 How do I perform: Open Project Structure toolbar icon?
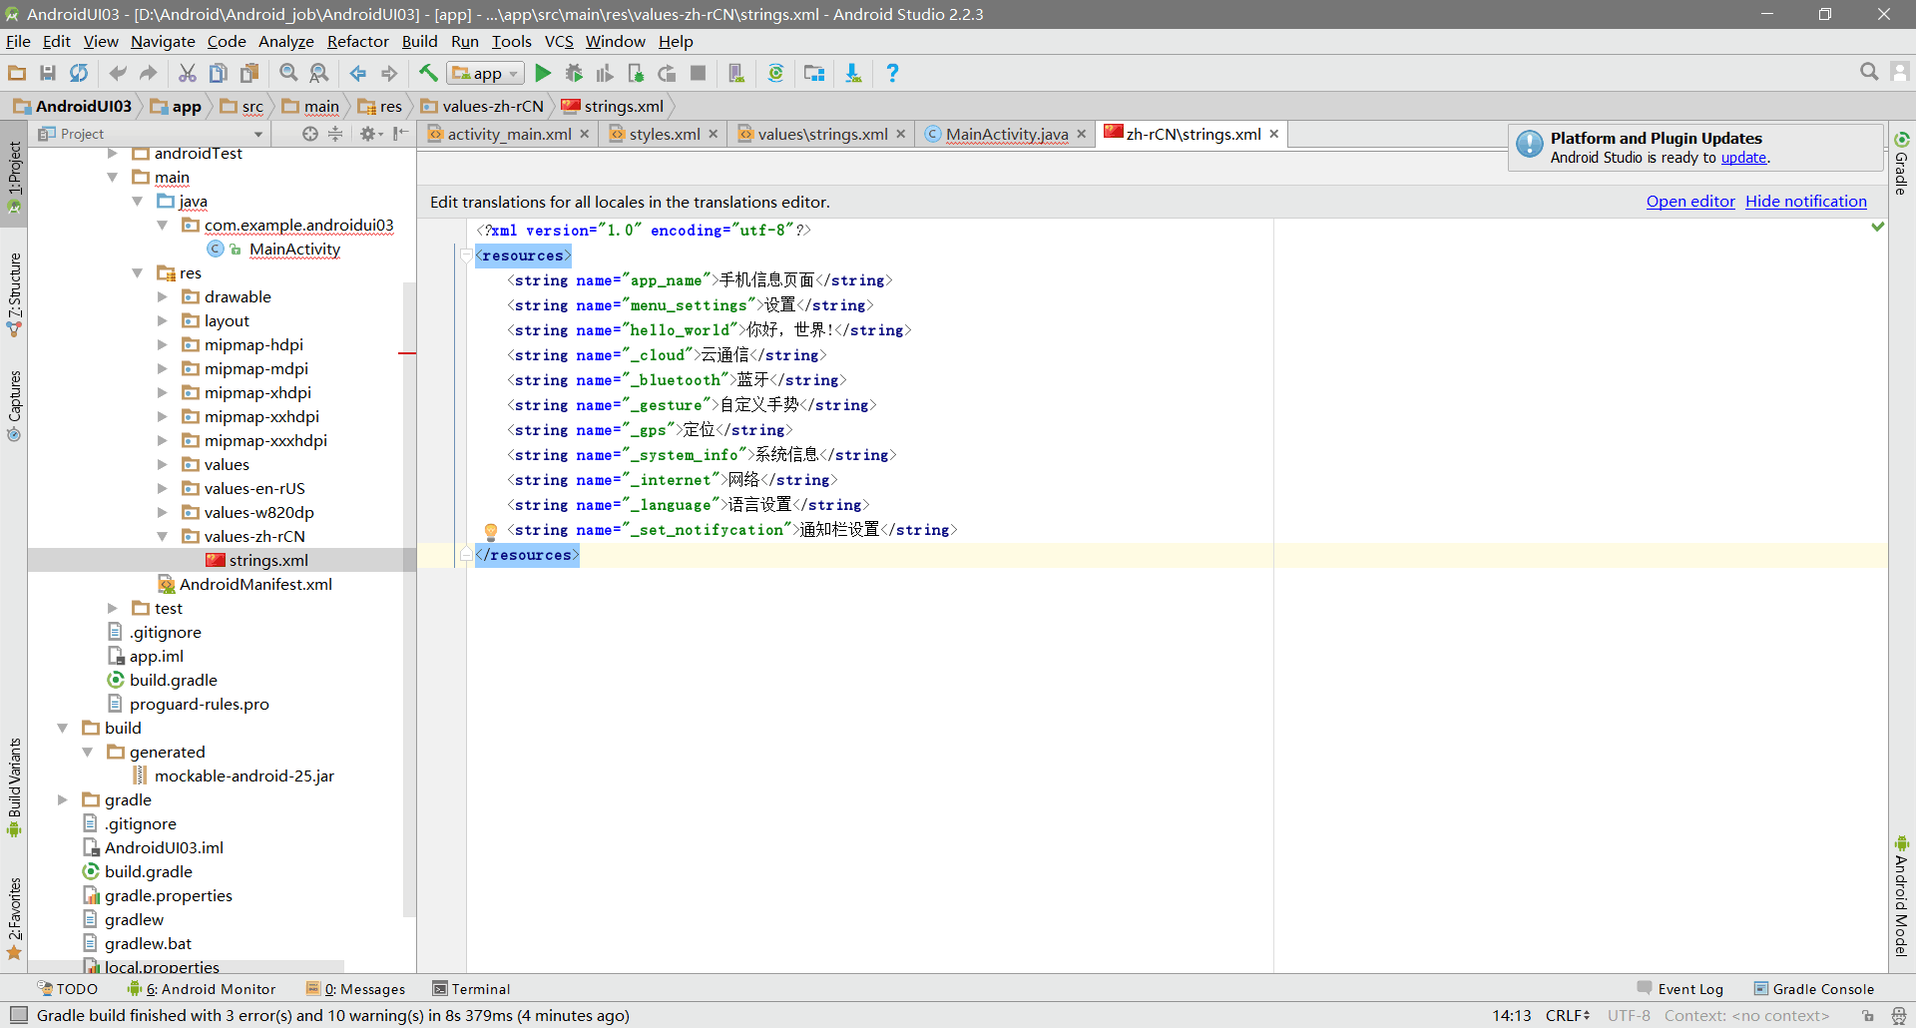(814, 73)
